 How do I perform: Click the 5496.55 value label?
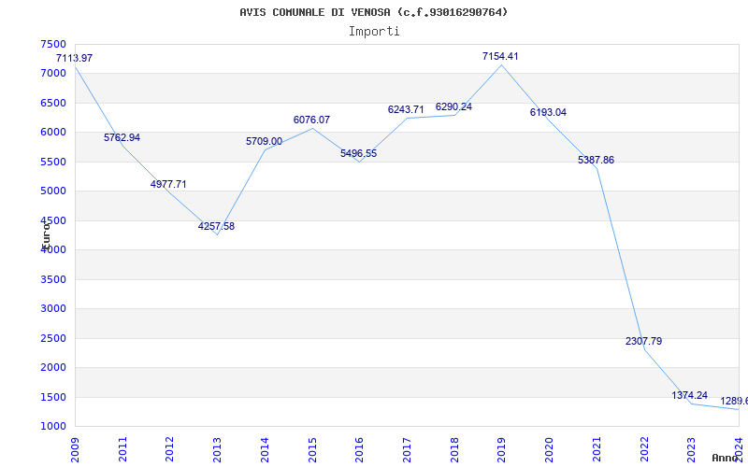pyautogui.click(x=358, y=154)
